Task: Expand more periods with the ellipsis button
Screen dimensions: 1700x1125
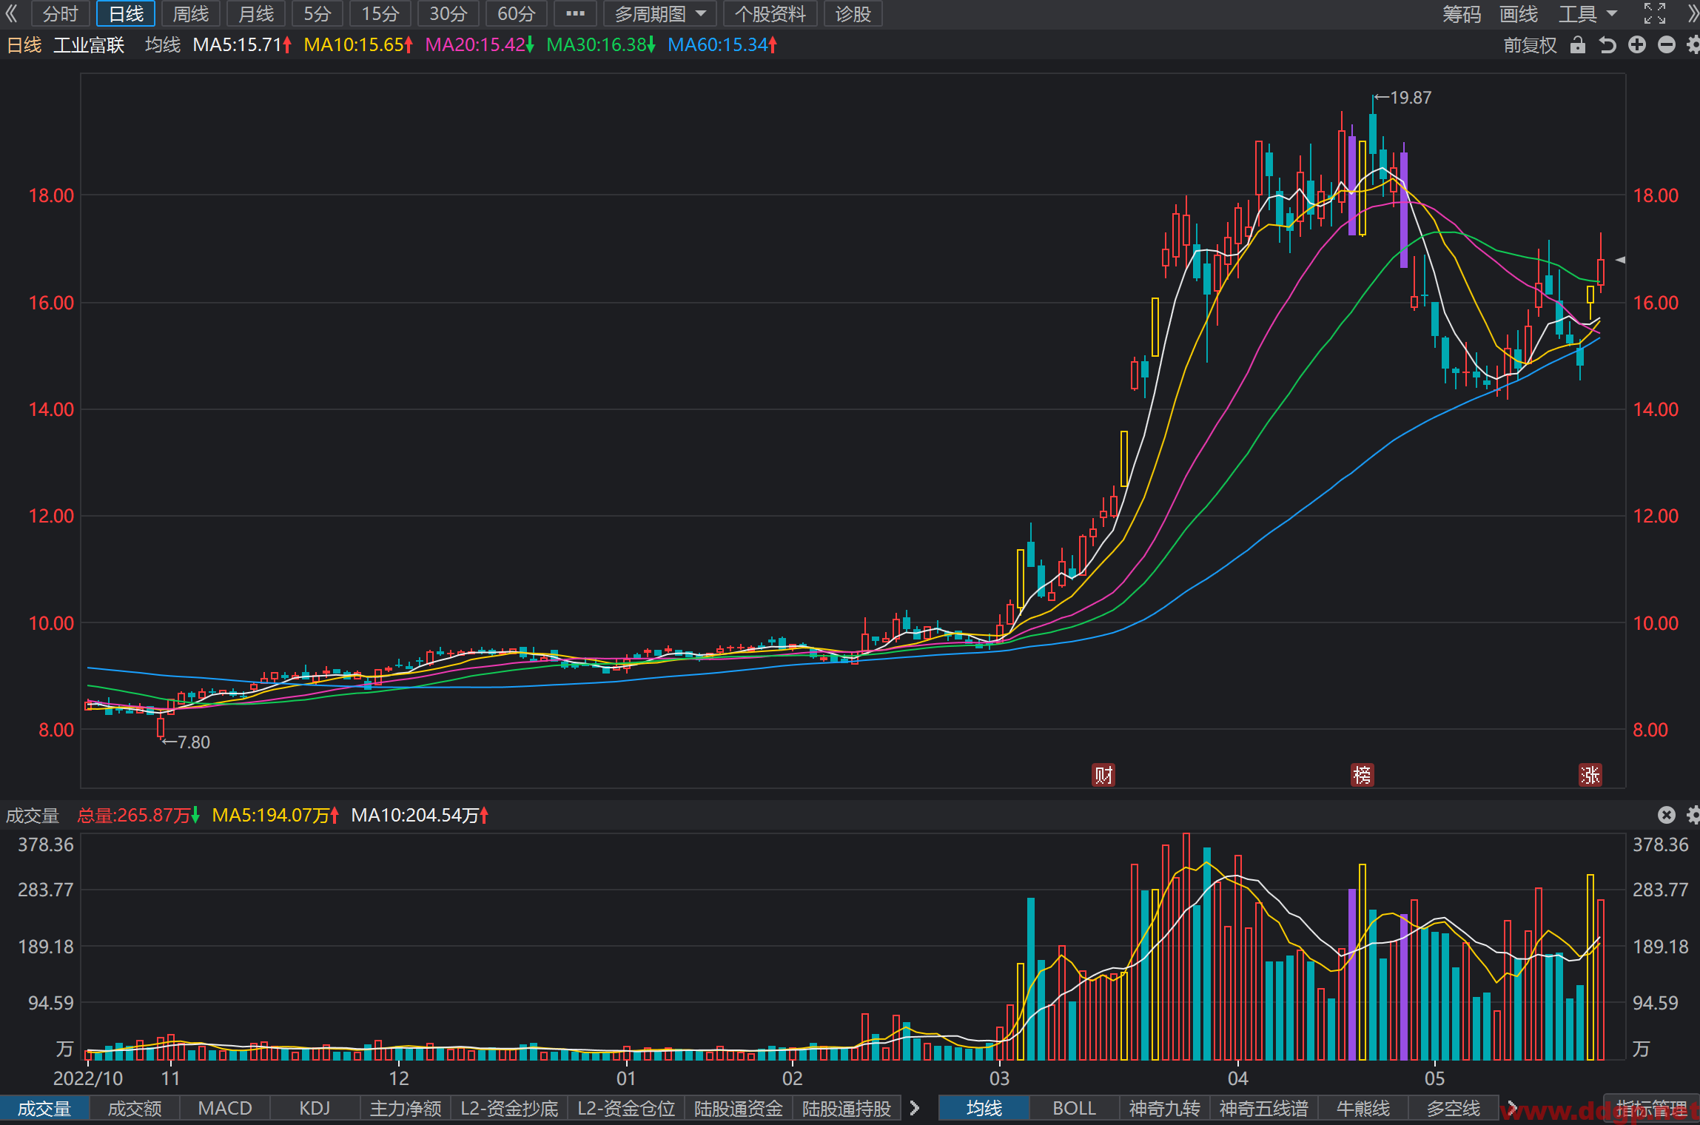Action: [575, 13]
